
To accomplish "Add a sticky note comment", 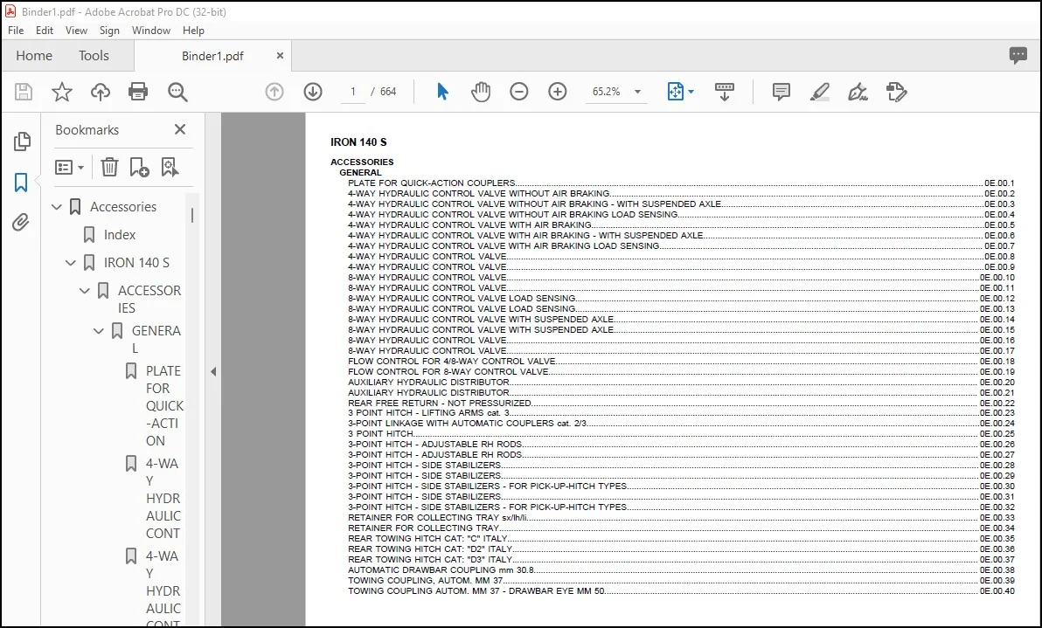I will click(x=781, y=92).
